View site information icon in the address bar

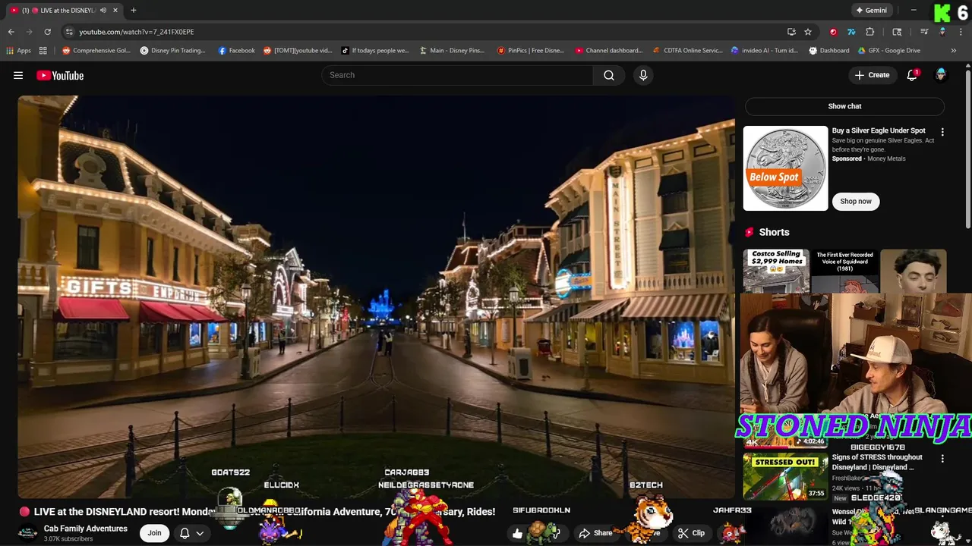coord(68,32)
